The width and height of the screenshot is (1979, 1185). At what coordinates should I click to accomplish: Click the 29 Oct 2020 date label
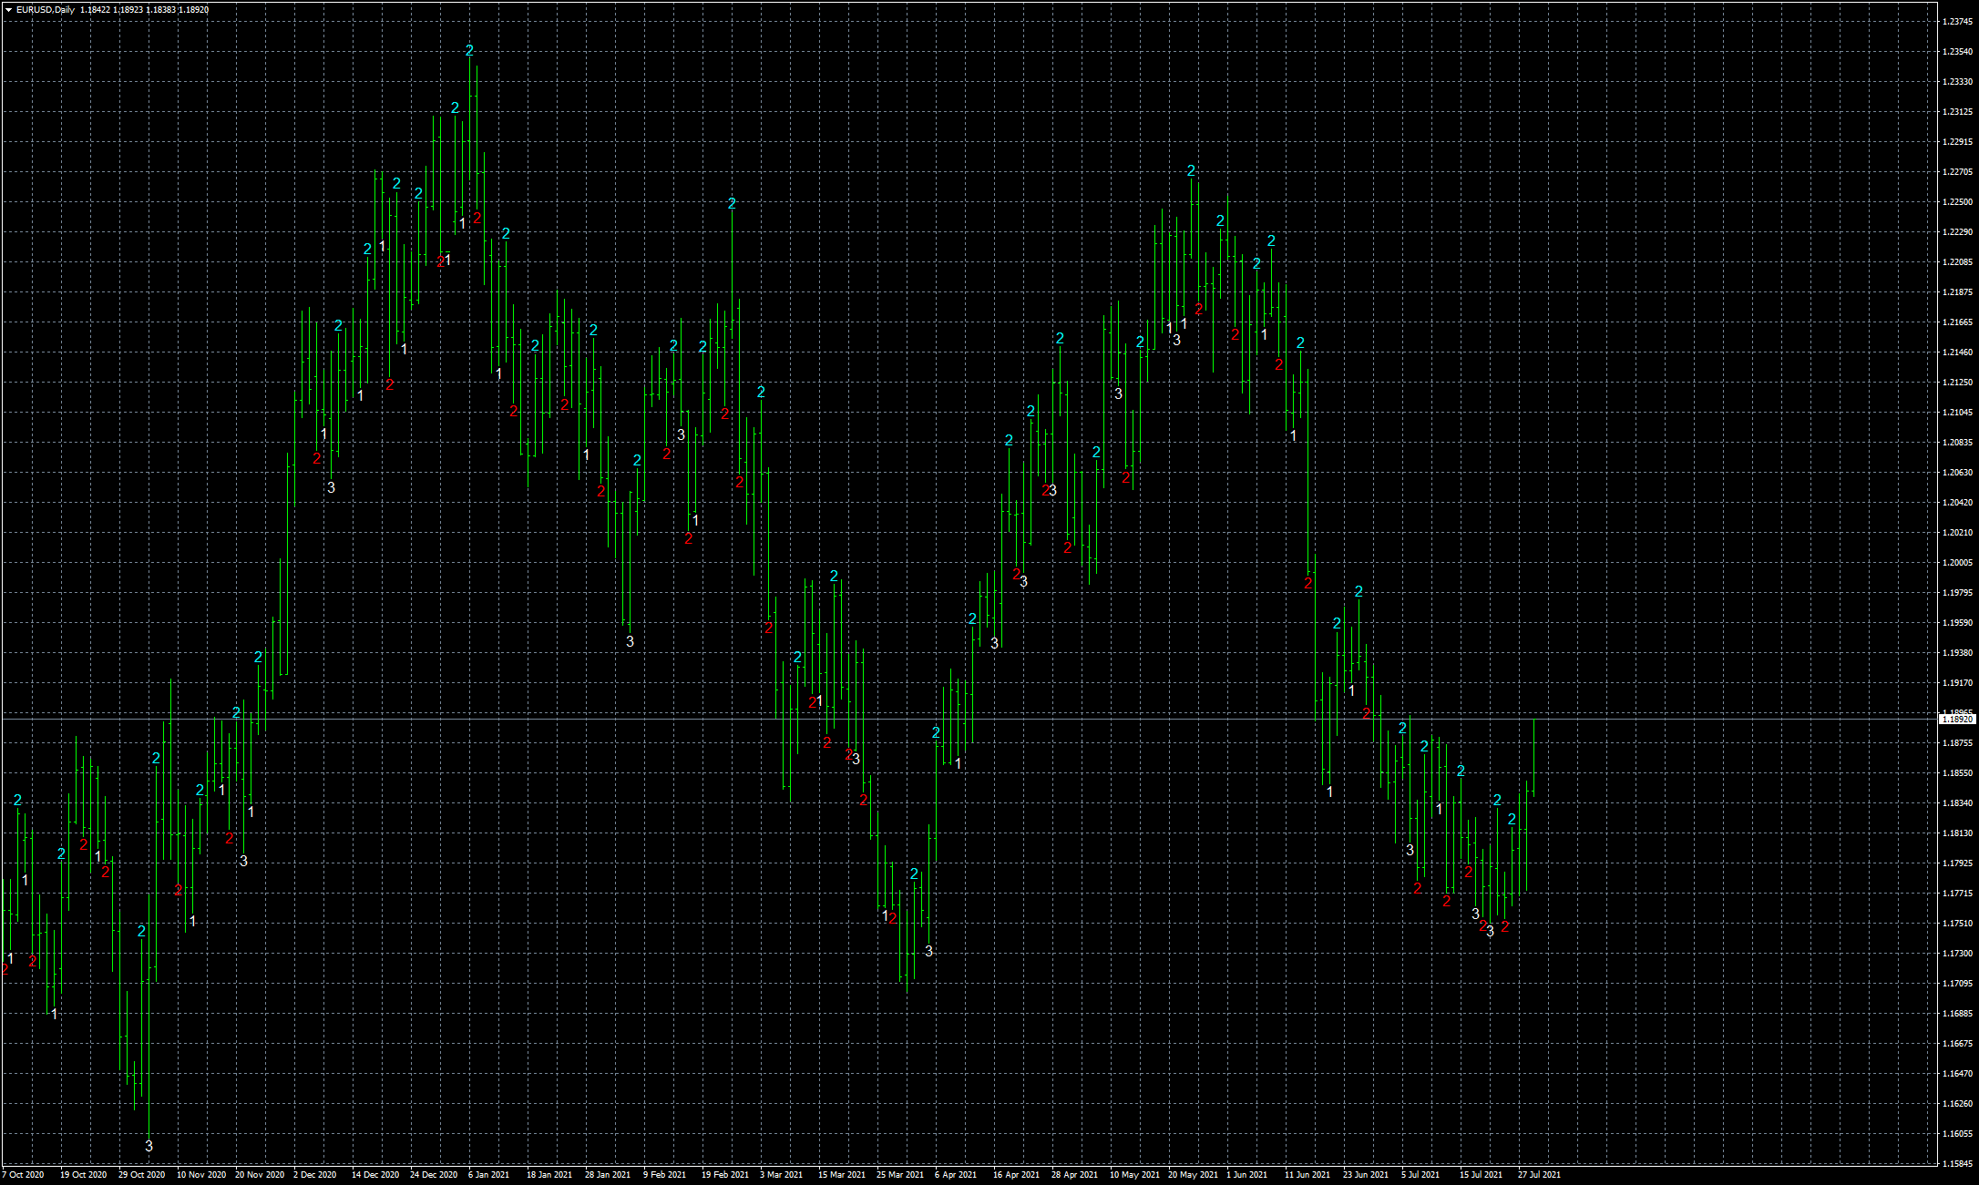[x=141, y=1175]
